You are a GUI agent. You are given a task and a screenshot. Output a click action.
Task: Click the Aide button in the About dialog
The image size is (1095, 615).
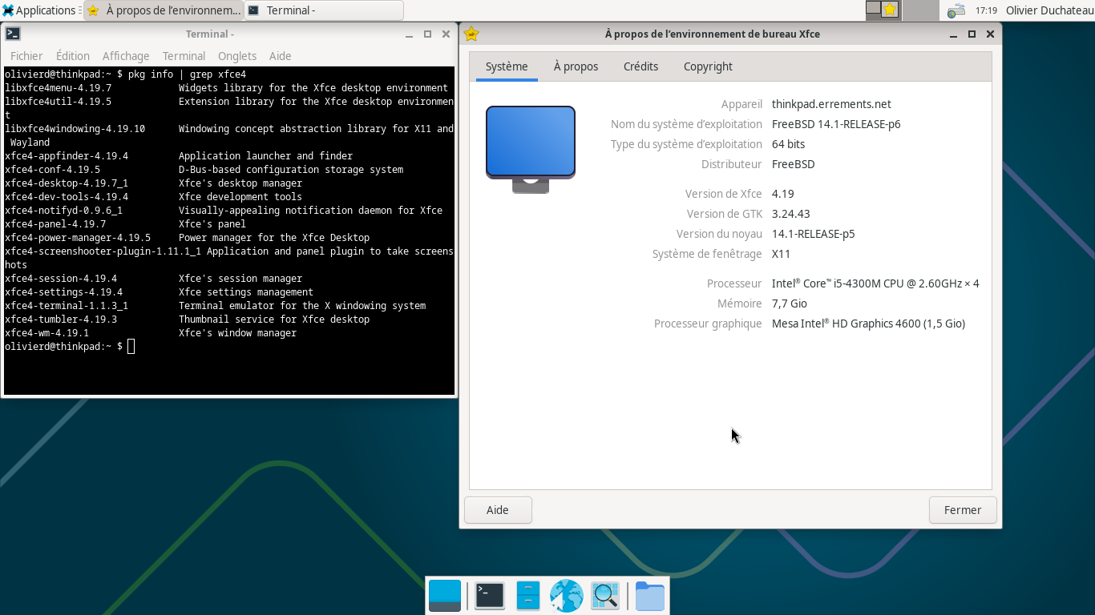coord(498,510)
